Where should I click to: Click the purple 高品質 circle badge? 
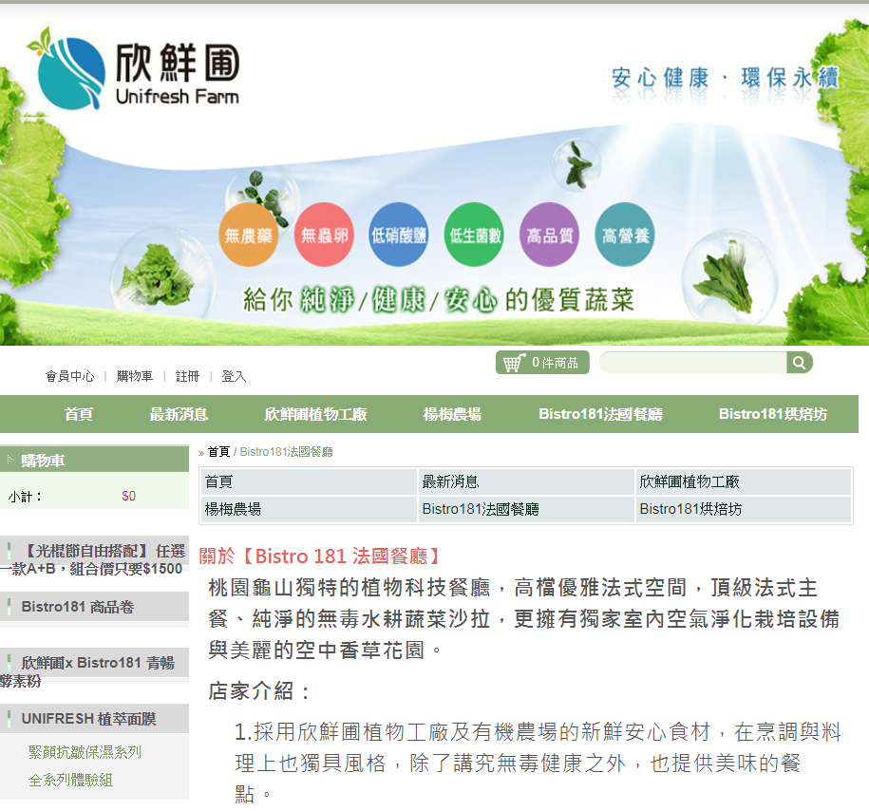coord(550,235)
